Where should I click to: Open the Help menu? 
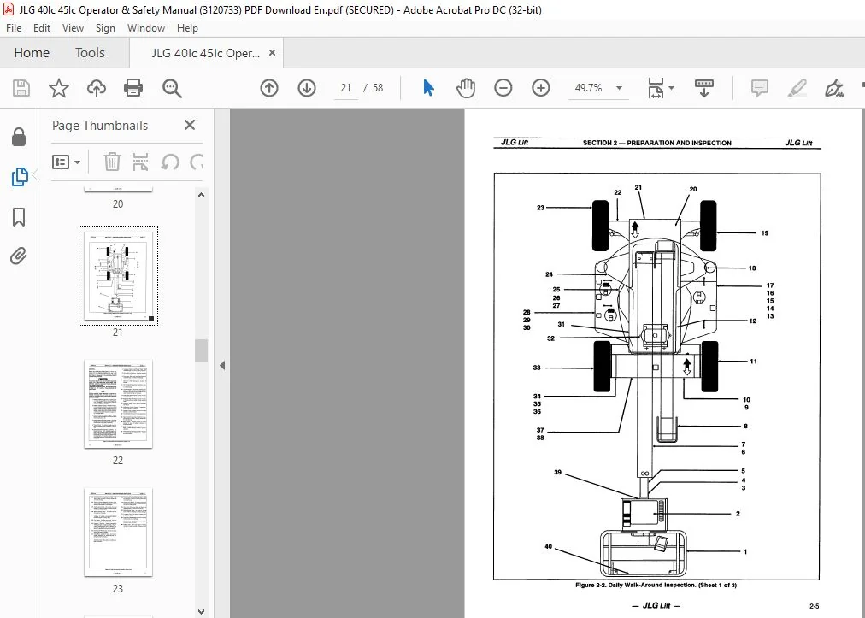pyautogui.click(x=187, y=28)
